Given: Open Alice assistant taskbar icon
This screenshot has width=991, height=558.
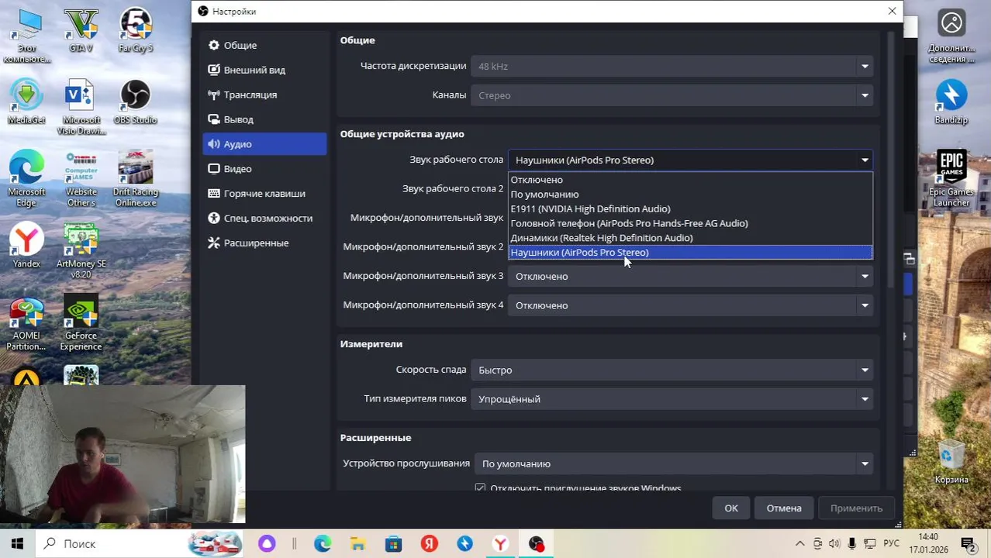Looking at the screenshot, I should 267,544.
